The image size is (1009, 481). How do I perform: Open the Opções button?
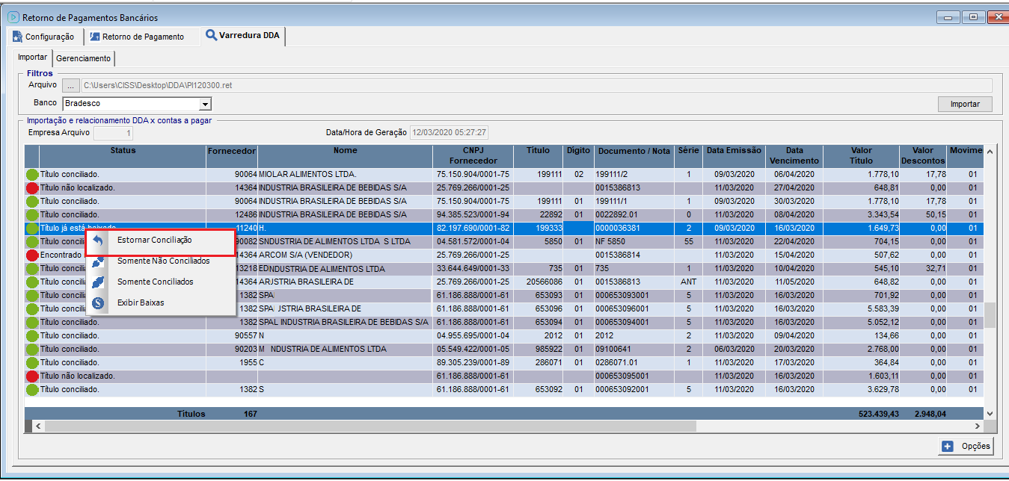(966, 446)
